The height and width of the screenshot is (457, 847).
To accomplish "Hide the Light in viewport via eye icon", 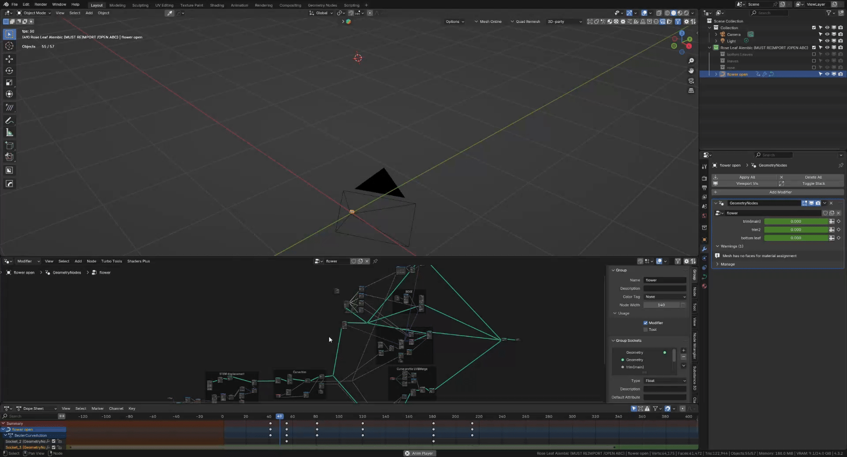I will [x=827, y=41].
